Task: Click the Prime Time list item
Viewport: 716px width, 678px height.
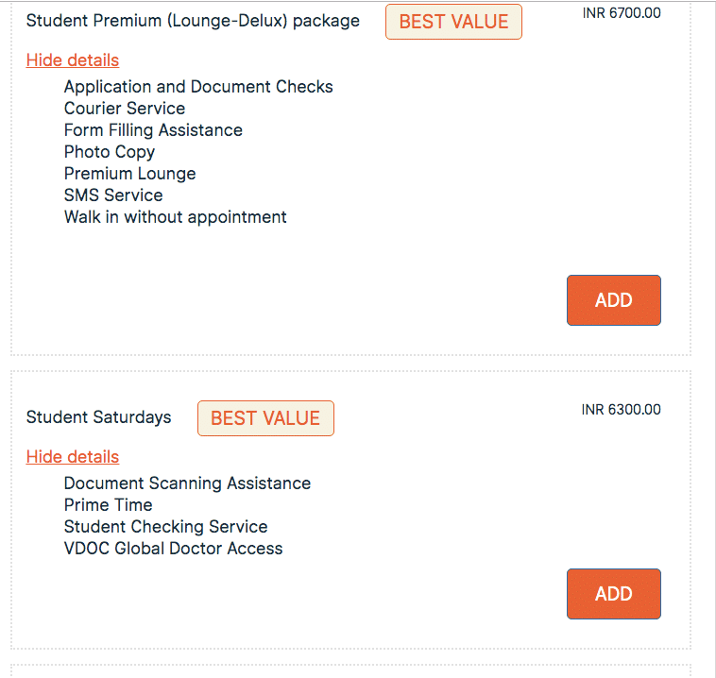Action: click(109, 505)
